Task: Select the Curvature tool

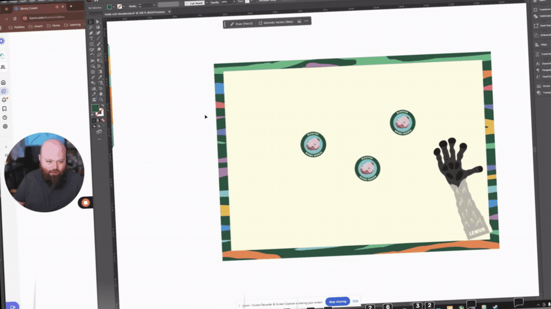Action: pos(99,33)
